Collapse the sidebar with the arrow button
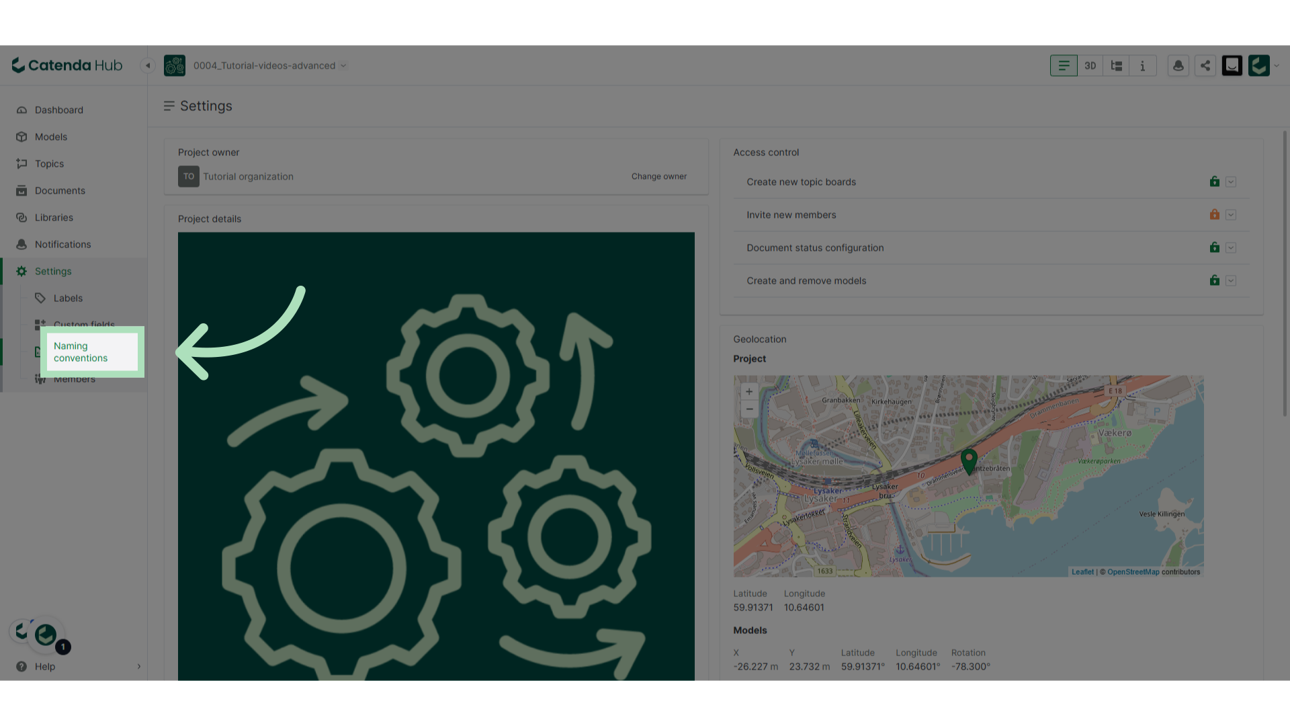 [x=148, y=66]
